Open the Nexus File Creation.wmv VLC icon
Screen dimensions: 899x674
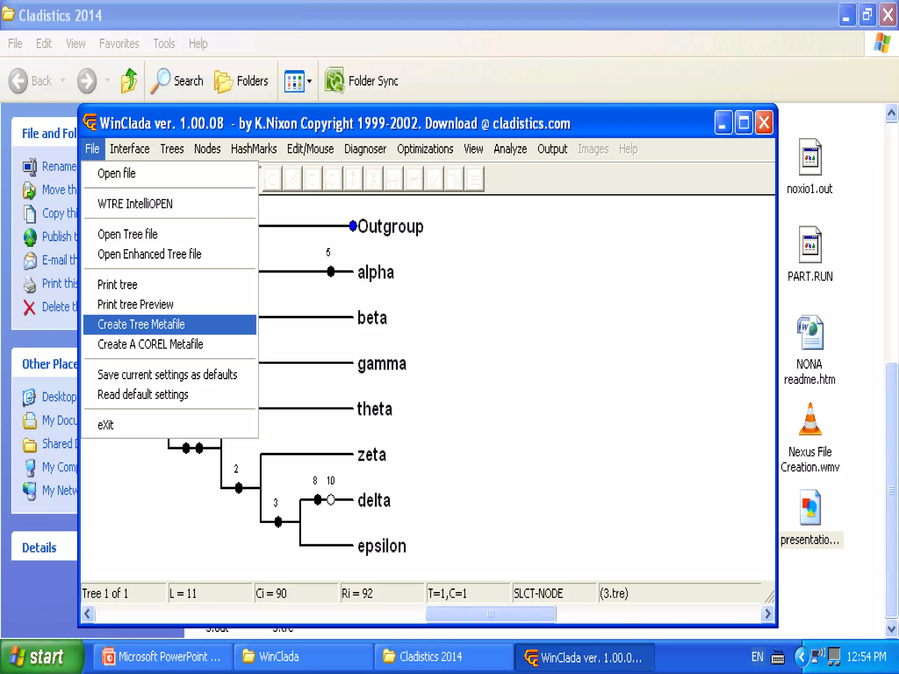click(810, 420)
